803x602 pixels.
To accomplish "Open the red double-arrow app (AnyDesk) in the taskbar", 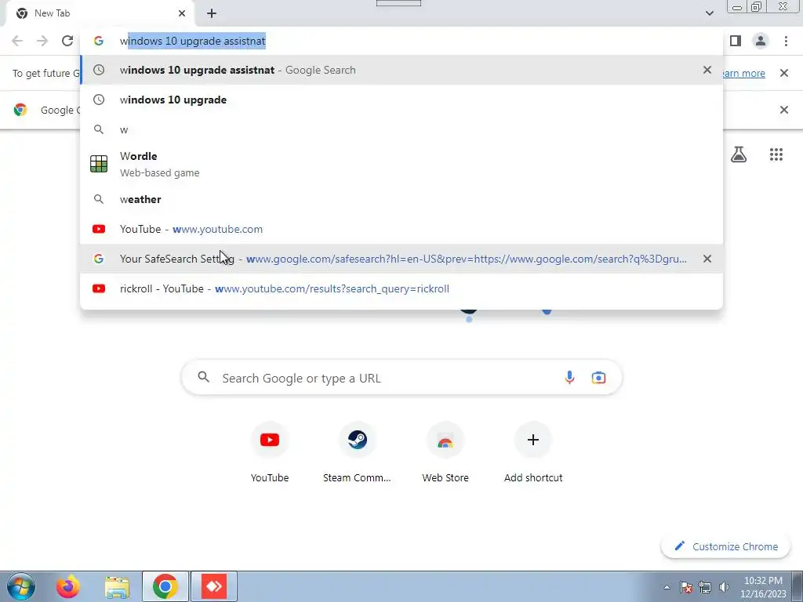I will (213, 586).
